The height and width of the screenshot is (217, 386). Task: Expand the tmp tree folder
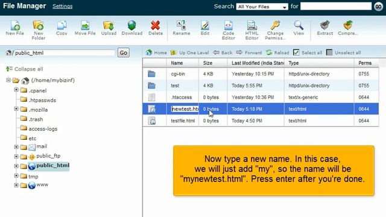coord(16,175)
